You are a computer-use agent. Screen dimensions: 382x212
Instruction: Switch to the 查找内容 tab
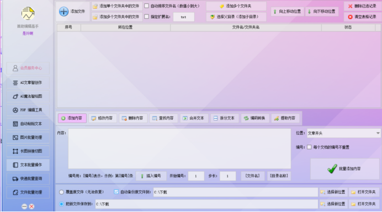click(163, 118)
